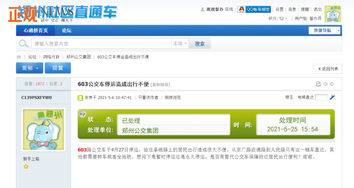
Task: Click the 复制链接 link beside the title
Action: coord(160,85)
